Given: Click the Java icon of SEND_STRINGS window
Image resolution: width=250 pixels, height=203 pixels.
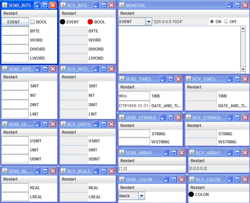Looking at the screenshot, I should [122, 118].
